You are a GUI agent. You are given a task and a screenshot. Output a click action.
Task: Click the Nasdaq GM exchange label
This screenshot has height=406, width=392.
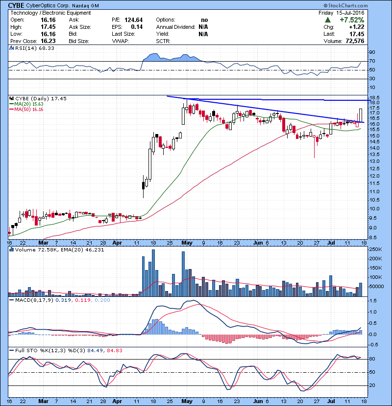pyautogui.click(x=85, y=6)
